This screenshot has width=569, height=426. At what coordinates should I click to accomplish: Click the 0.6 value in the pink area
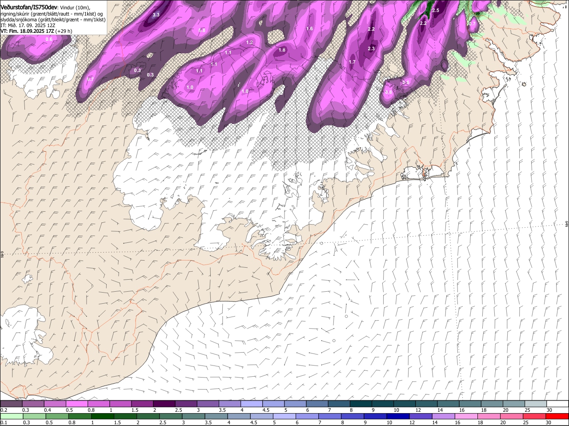[x=49, y=39]
